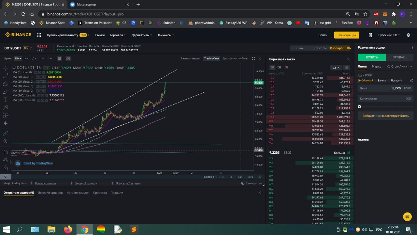Screen dimensions: 417x235
Task: Click the Регистрация button
Action: point(347,35)
